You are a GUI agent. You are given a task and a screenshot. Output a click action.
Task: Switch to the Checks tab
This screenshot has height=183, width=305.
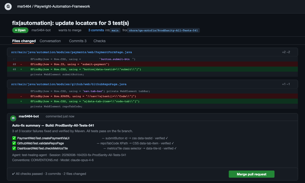pos(99,41)
